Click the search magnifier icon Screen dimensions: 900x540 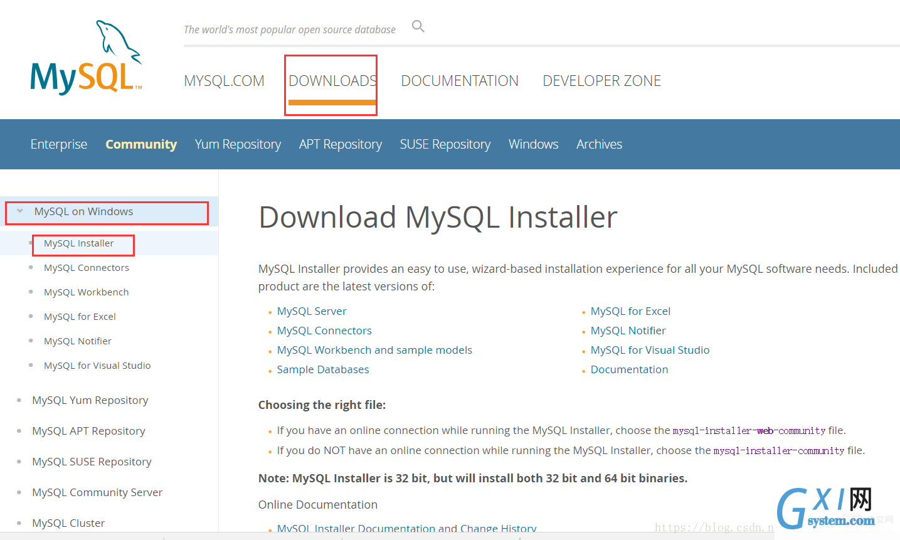[418, 26]
